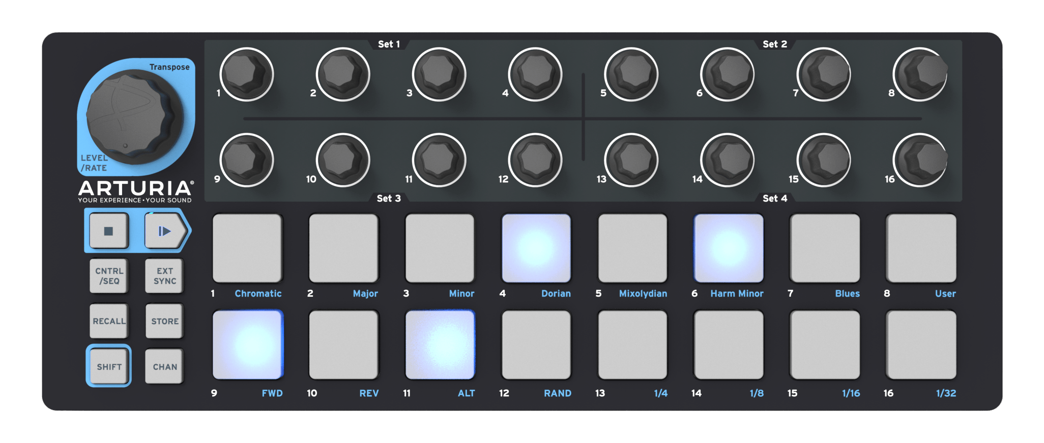1044x443 pixels.
Task: Tap pad 14 for 1/8 step size
Action: [729, 345]
